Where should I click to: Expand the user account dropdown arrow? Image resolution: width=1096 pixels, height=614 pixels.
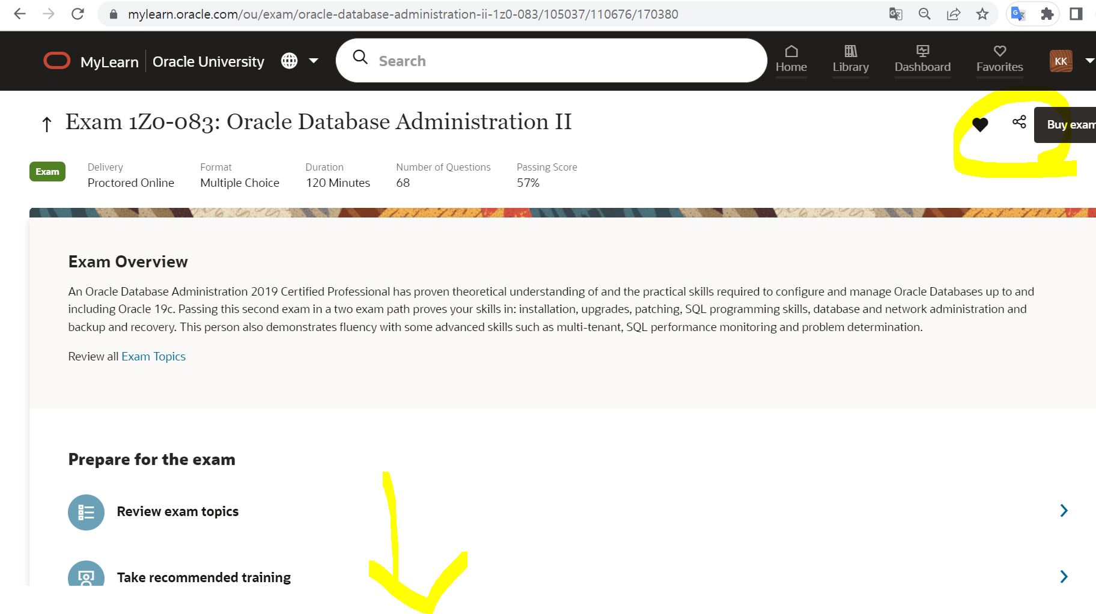(x=1089, y=61)
